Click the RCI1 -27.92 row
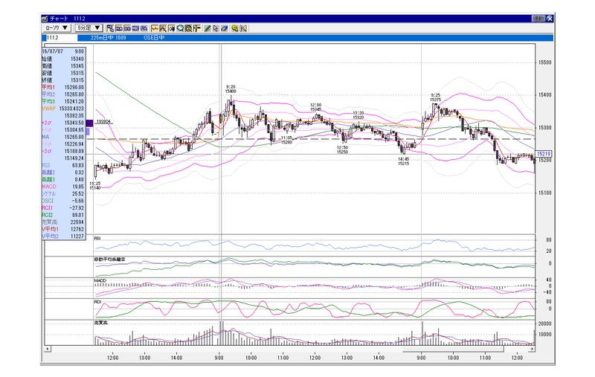Image resolution: width=595 pixels, height=377 pixels. coord(63,208)
